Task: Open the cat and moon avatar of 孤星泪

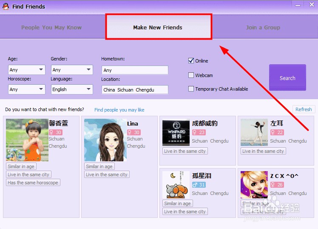Action: (x=176, y=185)
